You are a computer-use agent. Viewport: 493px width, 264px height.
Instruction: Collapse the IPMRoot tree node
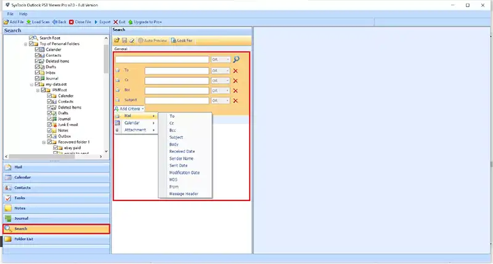(38, 90)
